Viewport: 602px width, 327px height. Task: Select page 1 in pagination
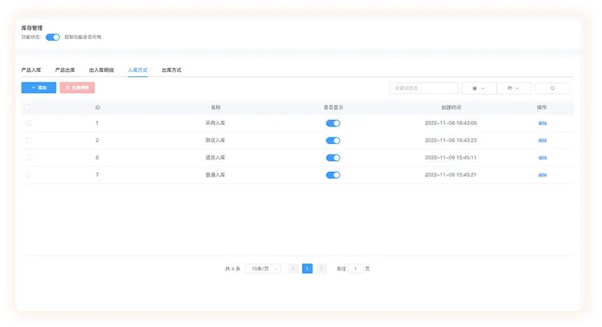click(307, 269)
